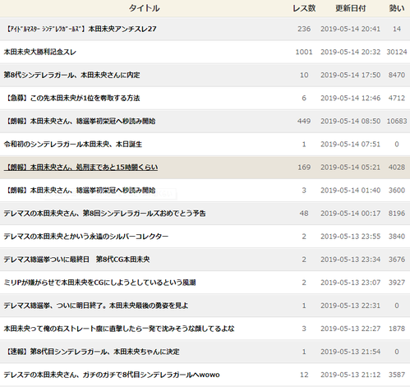Viewport: 410px width, 387px height.
Task: Open thread 本田未央アンチスレ27
Action: 81,29
